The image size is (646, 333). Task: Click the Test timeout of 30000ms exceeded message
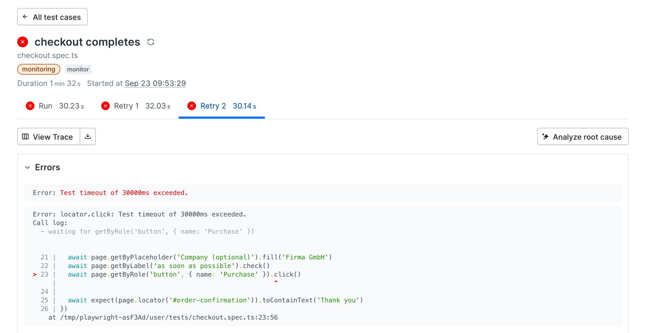pos(124,193)
